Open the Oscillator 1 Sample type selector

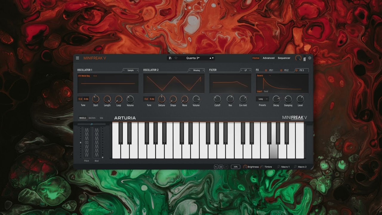tap(131, 70)
